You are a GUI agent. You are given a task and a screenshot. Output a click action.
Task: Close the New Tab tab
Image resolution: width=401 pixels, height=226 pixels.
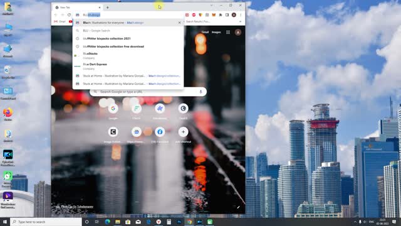pos(100,8)
